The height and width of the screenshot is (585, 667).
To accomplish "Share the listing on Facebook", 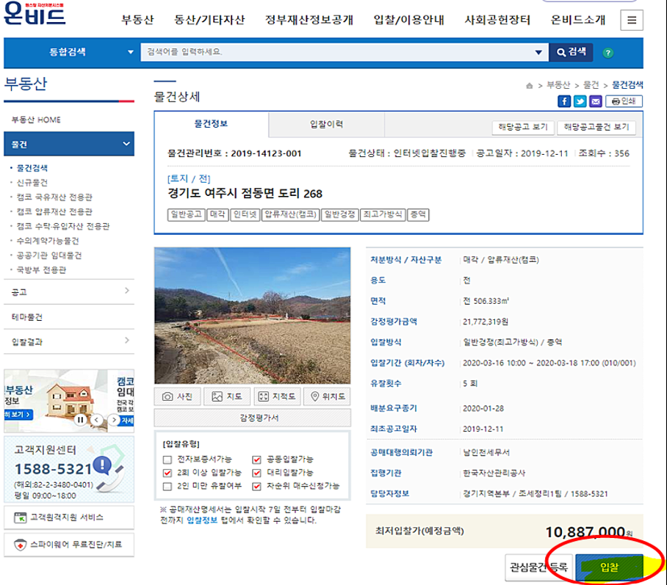I will tap(563, 101).
